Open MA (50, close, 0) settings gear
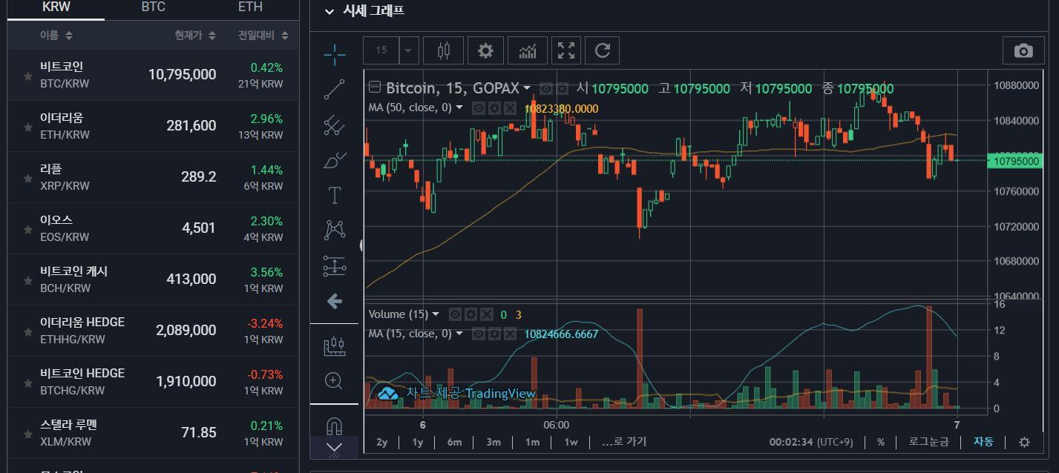The width and height of the screenshot is (1059, 473). pos(494,108)
